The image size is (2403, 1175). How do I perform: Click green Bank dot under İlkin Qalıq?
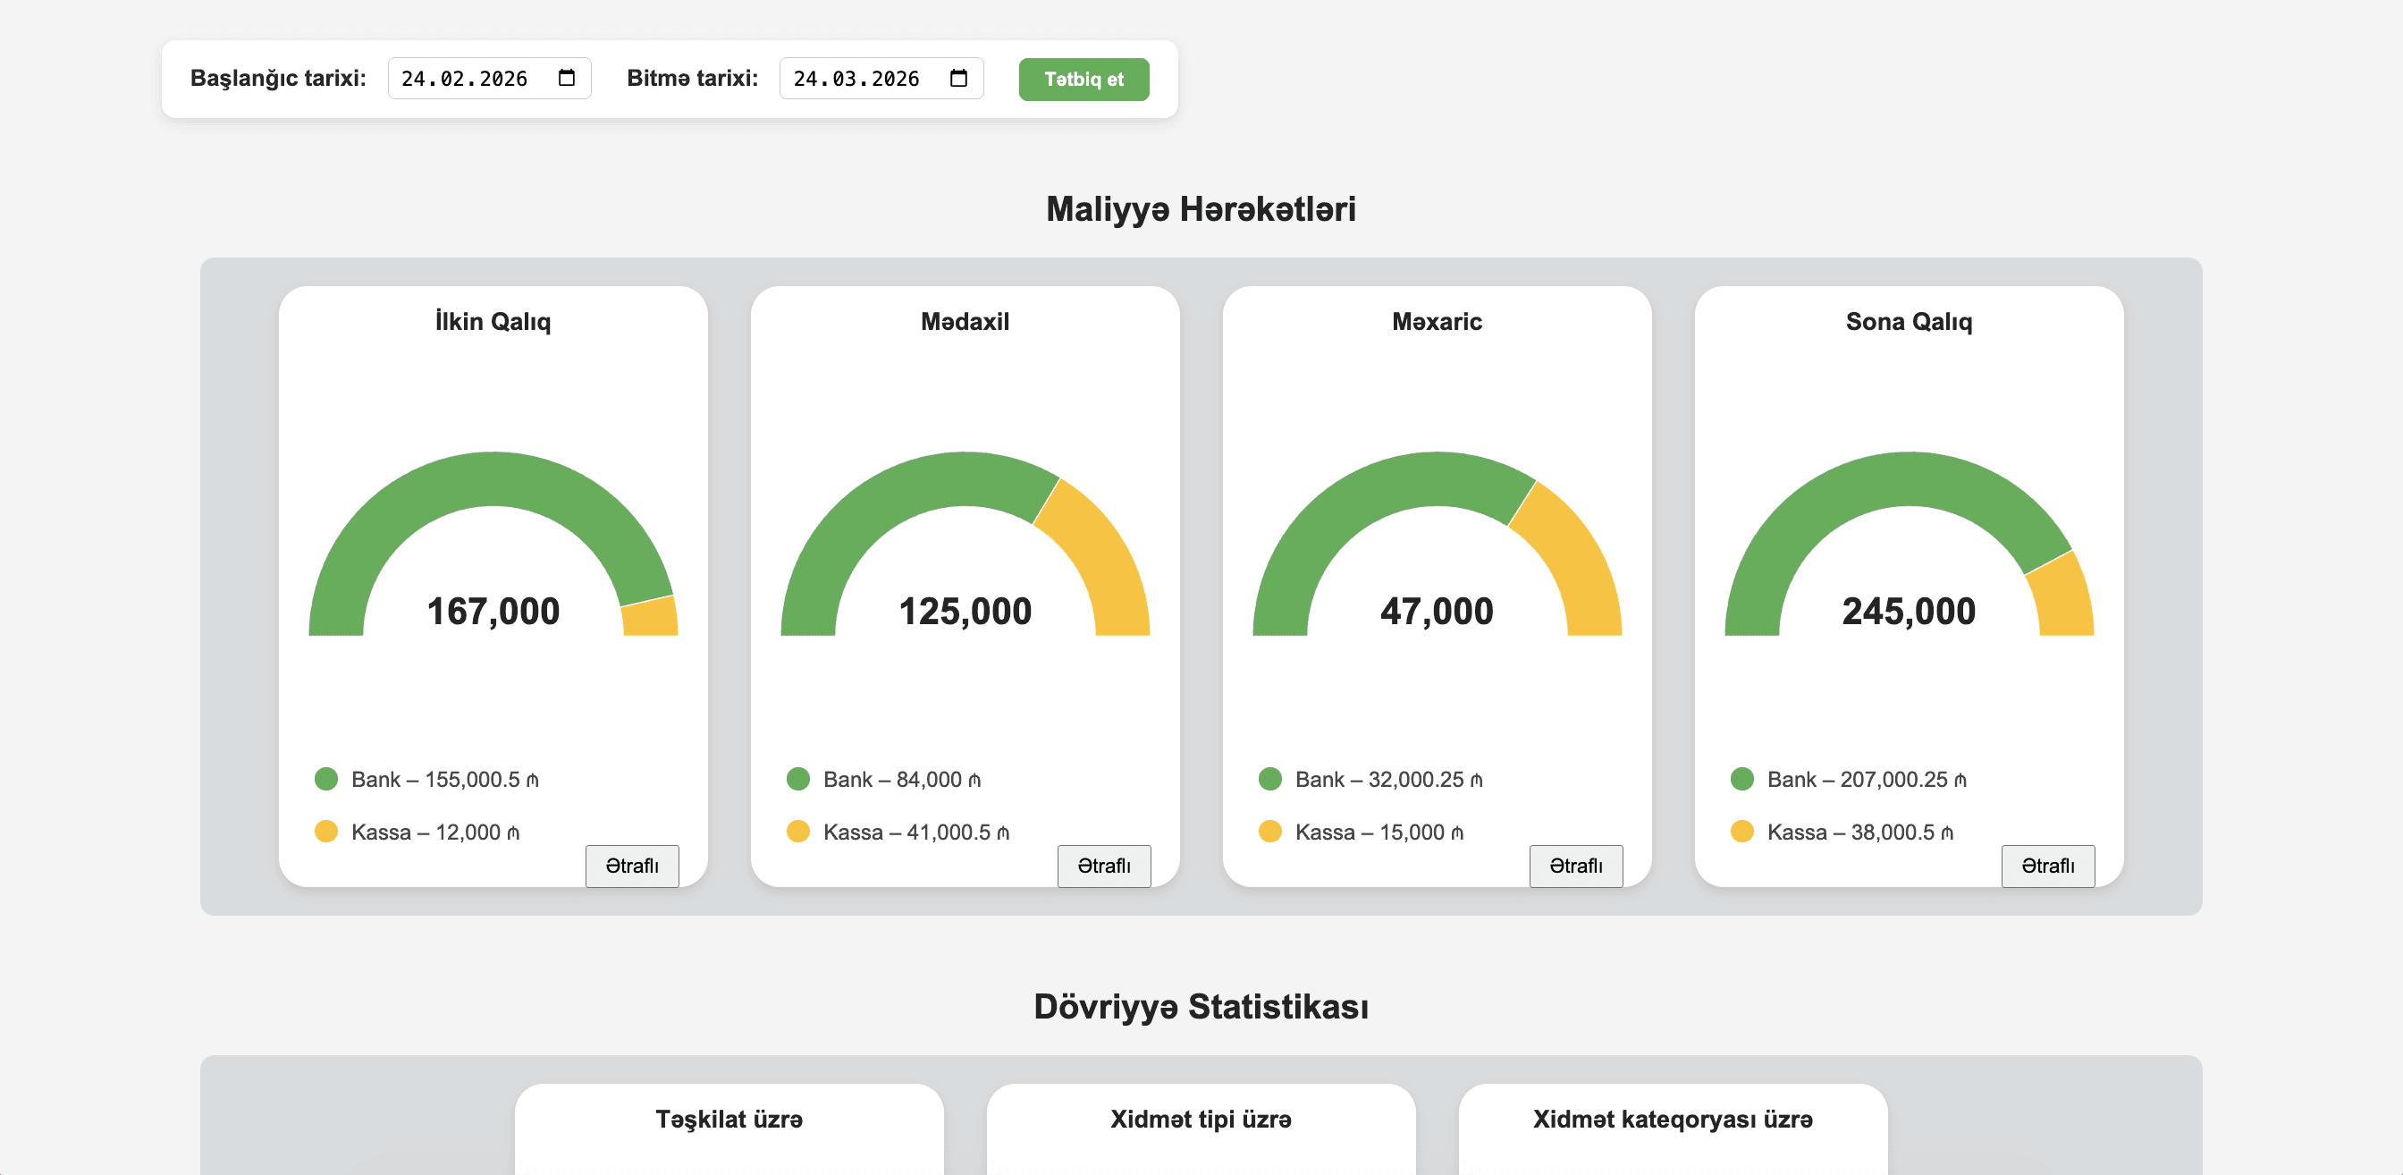point(325,778)
